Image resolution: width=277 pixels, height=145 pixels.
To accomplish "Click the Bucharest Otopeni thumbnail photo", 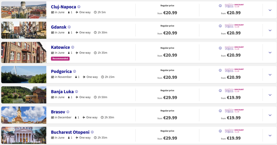I will pos(24,135).
